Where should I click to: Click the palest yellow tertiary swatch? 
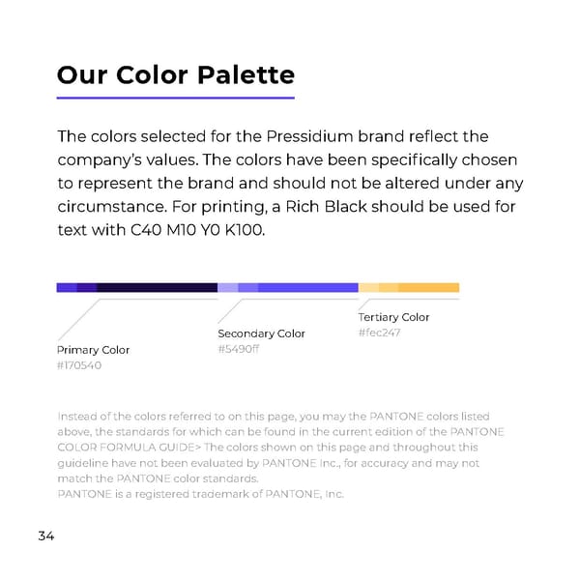[368, 287]
